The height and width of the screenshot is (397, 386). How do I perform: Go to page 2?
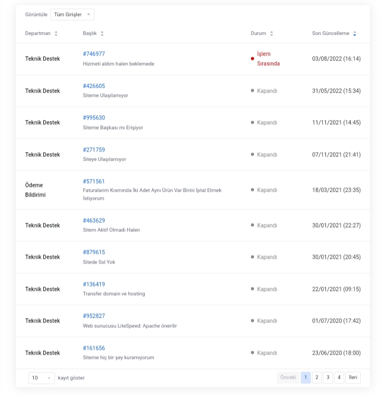[x=317, y=378]
